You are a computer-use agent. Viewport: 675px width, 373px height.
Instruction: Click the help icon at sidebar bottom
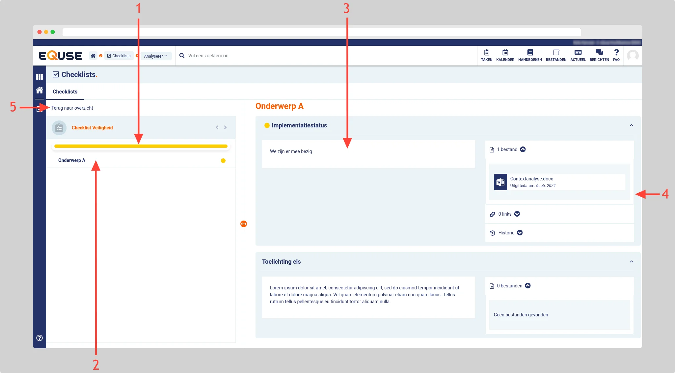(x=40, y=338)
